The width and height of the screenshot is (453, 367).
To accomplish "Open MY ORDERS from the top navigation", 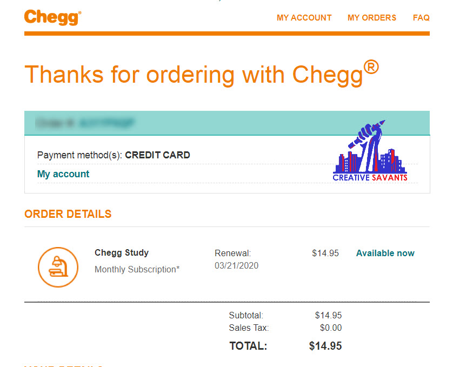I will [x=372, y=17].
